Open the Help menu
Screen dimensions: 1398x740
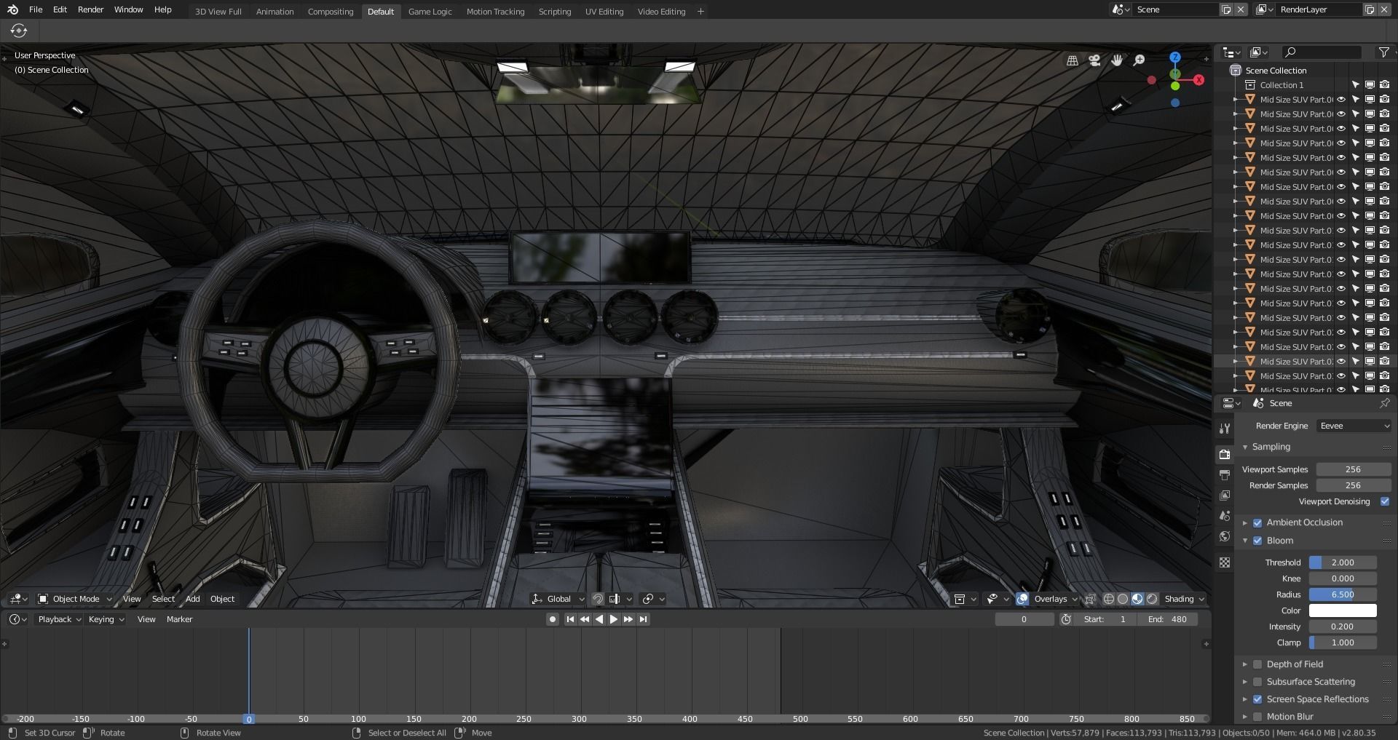[x=163, y=9]
